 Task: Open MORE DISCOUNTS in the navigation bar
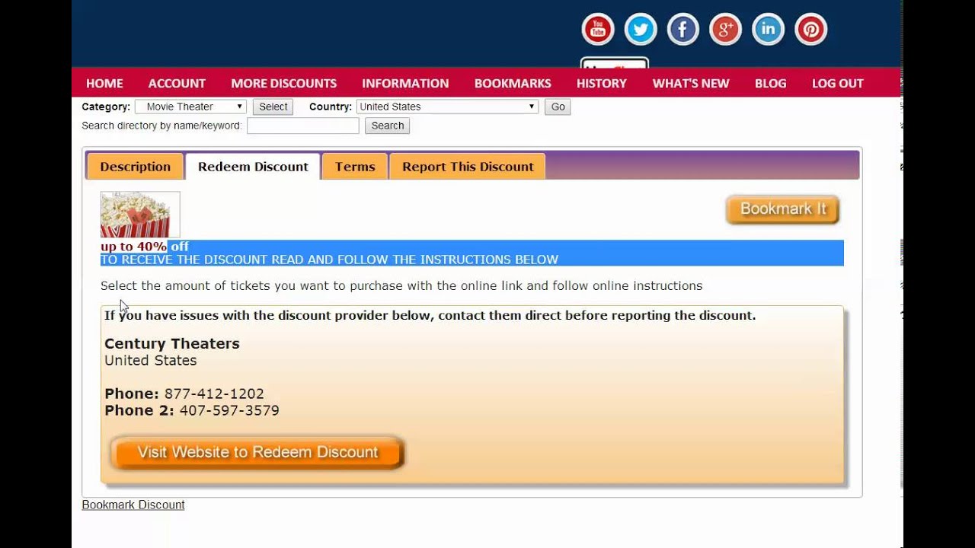tap(283, 83)
